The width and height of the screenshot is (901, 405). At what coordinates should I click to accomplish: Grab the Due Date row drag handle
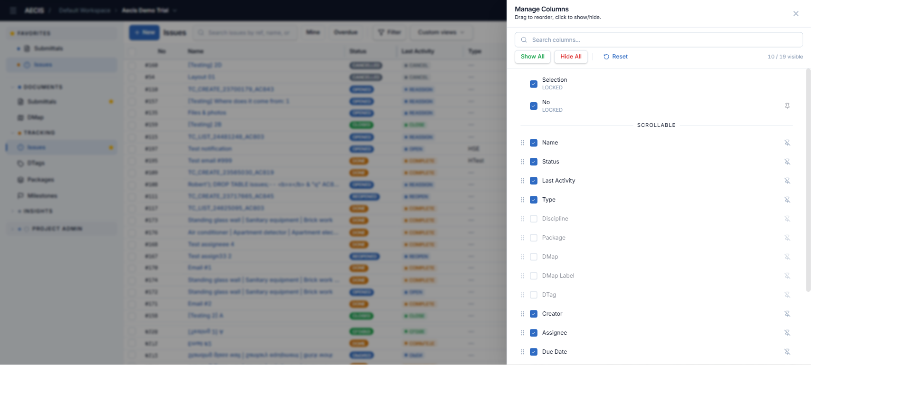pos(522,352)
